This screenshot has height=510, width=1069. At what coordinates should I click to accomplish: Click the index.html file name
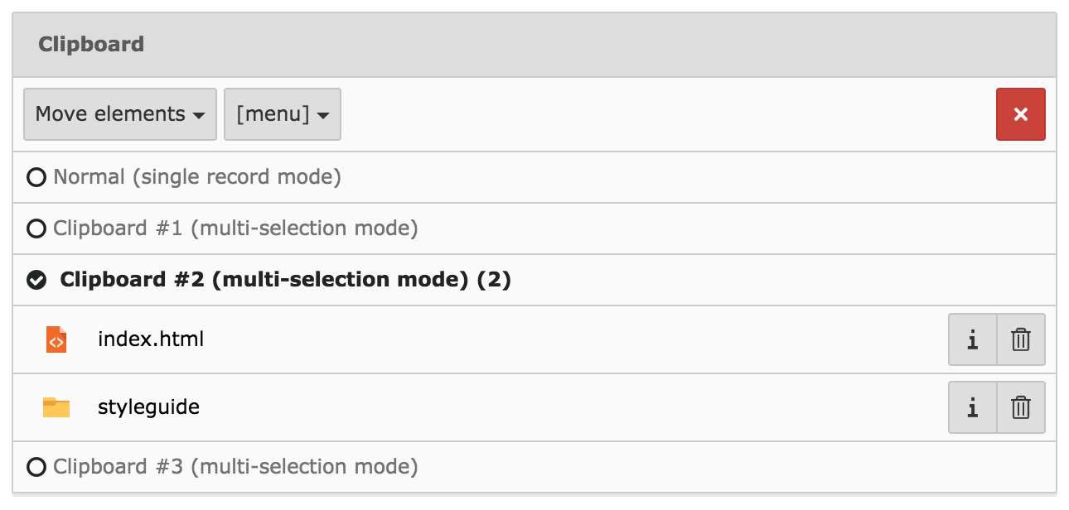[151, 339]
